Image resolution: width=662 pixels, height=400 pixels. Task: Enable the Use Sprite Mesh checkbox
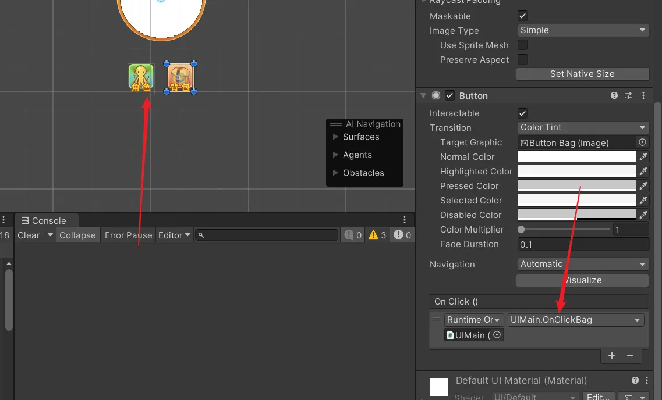pos(522,45)
